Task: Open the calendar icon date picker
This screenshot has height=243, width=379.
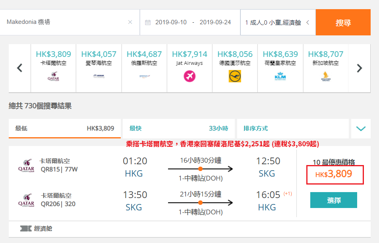Action: 148,23
